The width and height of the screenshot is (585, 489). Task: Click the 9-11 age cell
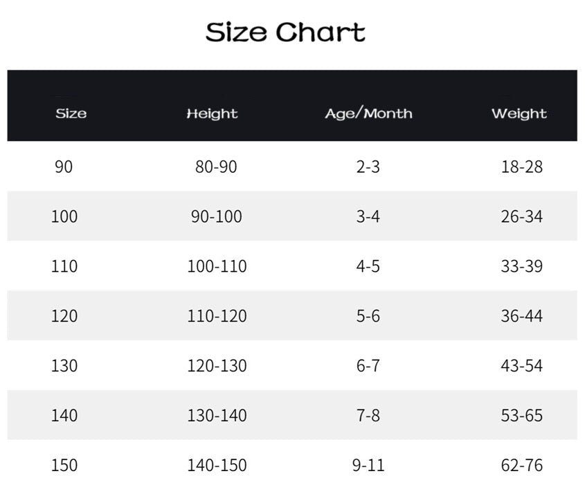pos(368,465)
